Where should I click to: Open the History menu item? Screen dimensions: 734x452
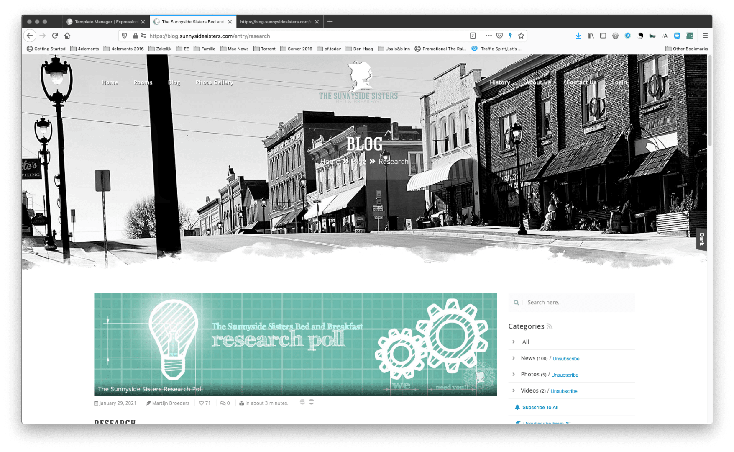coord(500,82)
